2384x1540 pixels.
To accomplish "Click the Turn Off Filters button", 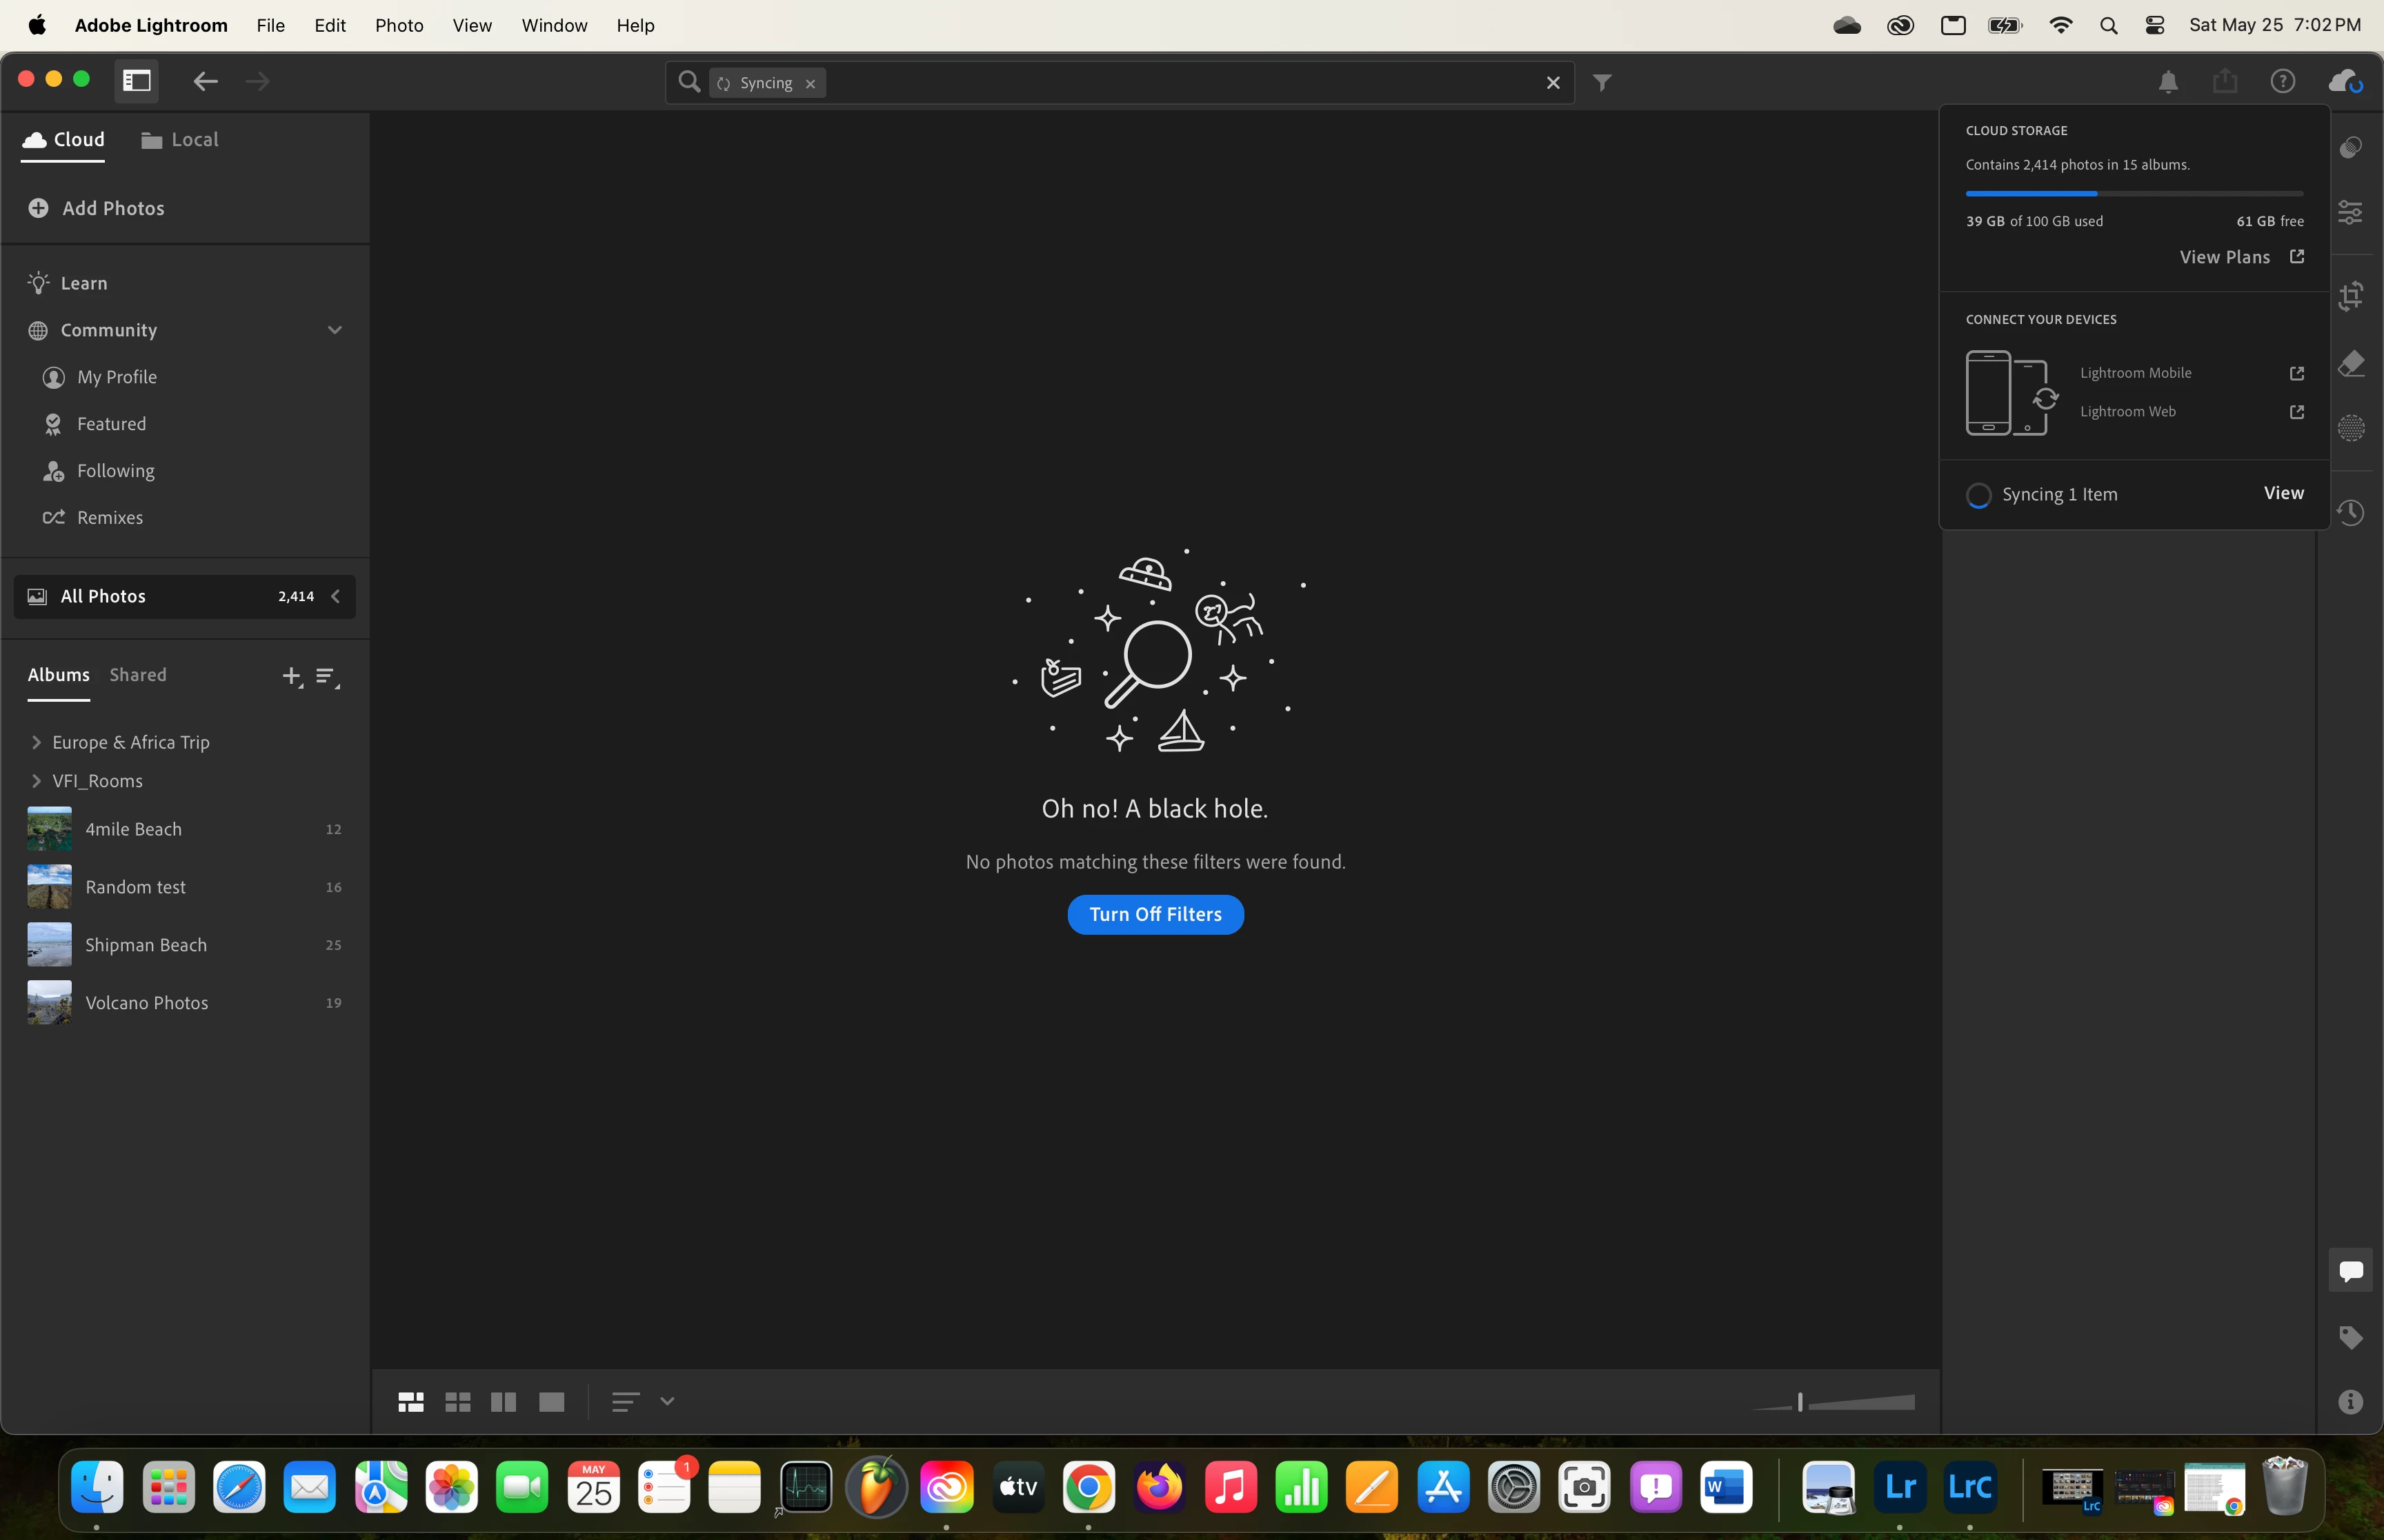I will [x=1155, y=914].
